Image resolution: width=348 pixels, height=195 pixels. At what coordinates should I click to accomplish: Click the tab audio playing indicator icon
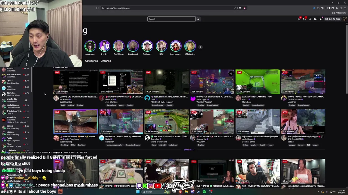(314, 8)
